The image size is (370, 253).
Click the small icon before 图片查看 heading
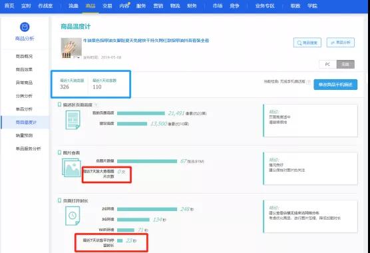click(x=60, y=152)
